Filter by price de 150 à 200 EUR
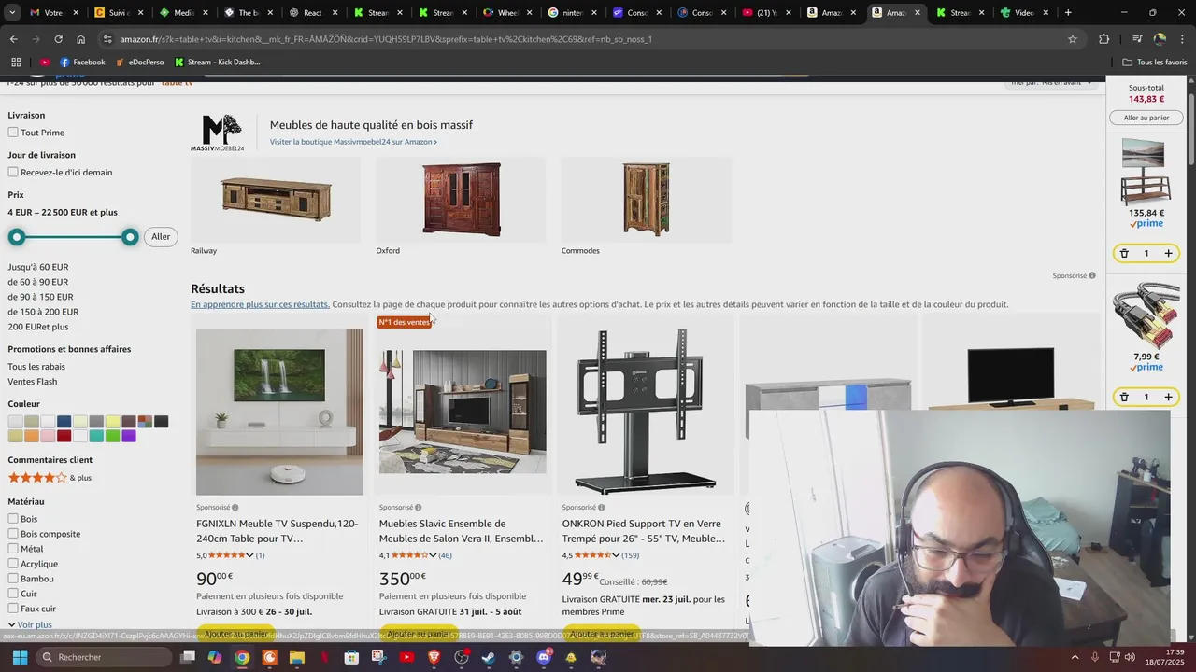The height and width of the screenshot is (672, 1196). pos(43,312)
